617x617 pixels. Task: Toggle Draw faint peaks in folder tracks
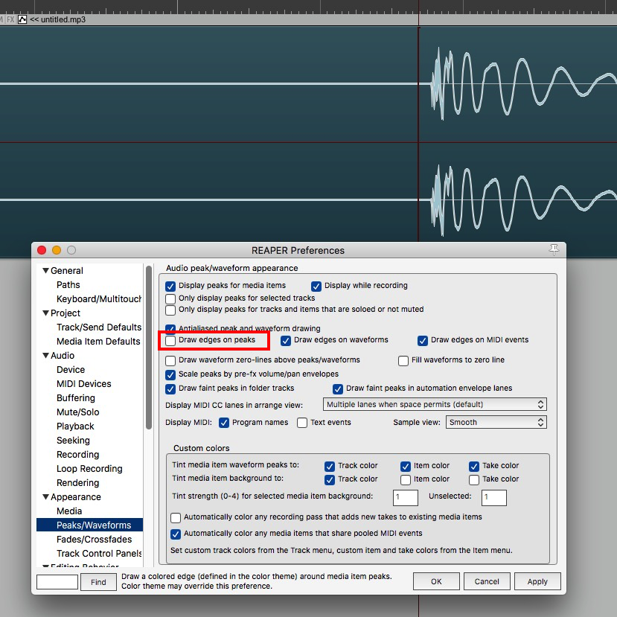[x=170, y=389]
